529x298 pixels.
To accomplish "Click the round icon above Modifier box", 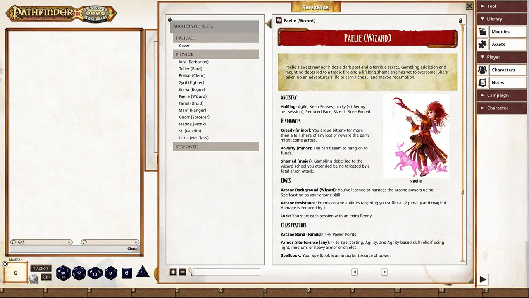I will [x=5, y=264].
